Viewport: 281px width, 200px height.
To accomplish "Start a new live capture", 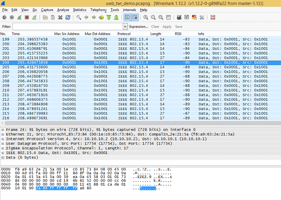I will [20, 18].
